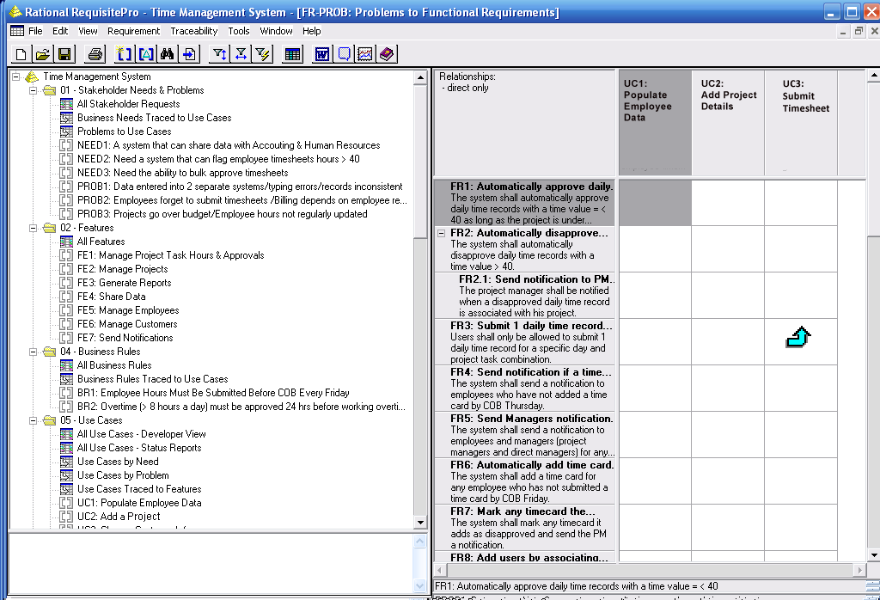Click matrix horizontal scrollbar left arrow
This screenshot has height=600, width=880.
coord(441,570)
